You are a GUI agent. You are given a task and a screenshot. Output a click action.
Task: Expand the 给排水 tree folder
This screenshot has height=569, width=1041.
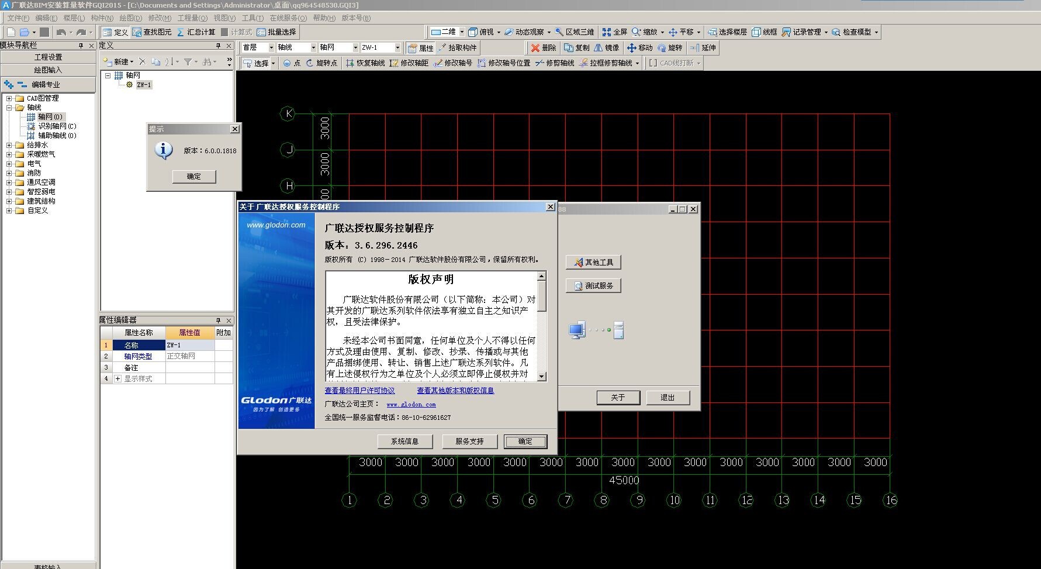(9, 145)
